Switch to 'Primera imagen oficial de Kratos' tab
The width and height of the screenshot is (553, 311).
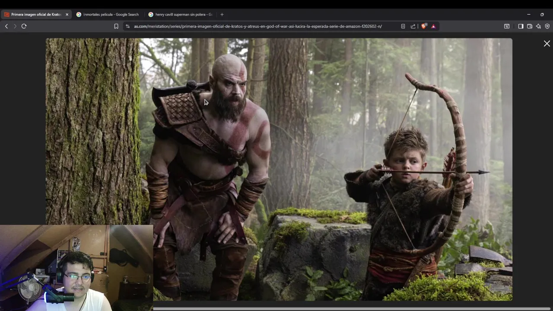[36, 14]
